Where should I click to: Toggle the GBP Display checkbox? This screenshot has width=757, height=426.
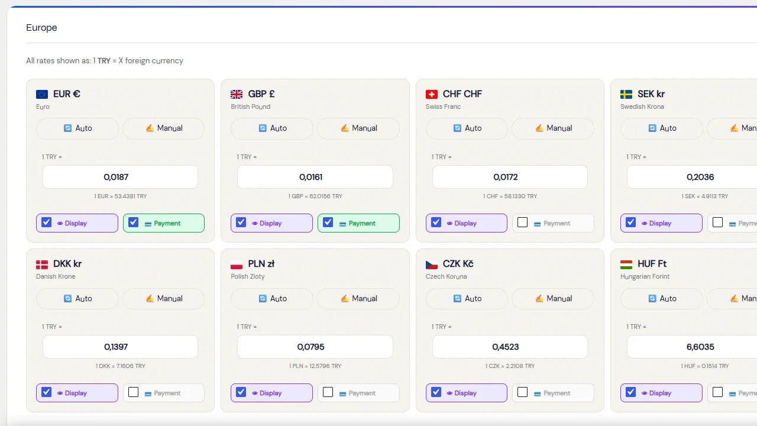coord(241,222)
